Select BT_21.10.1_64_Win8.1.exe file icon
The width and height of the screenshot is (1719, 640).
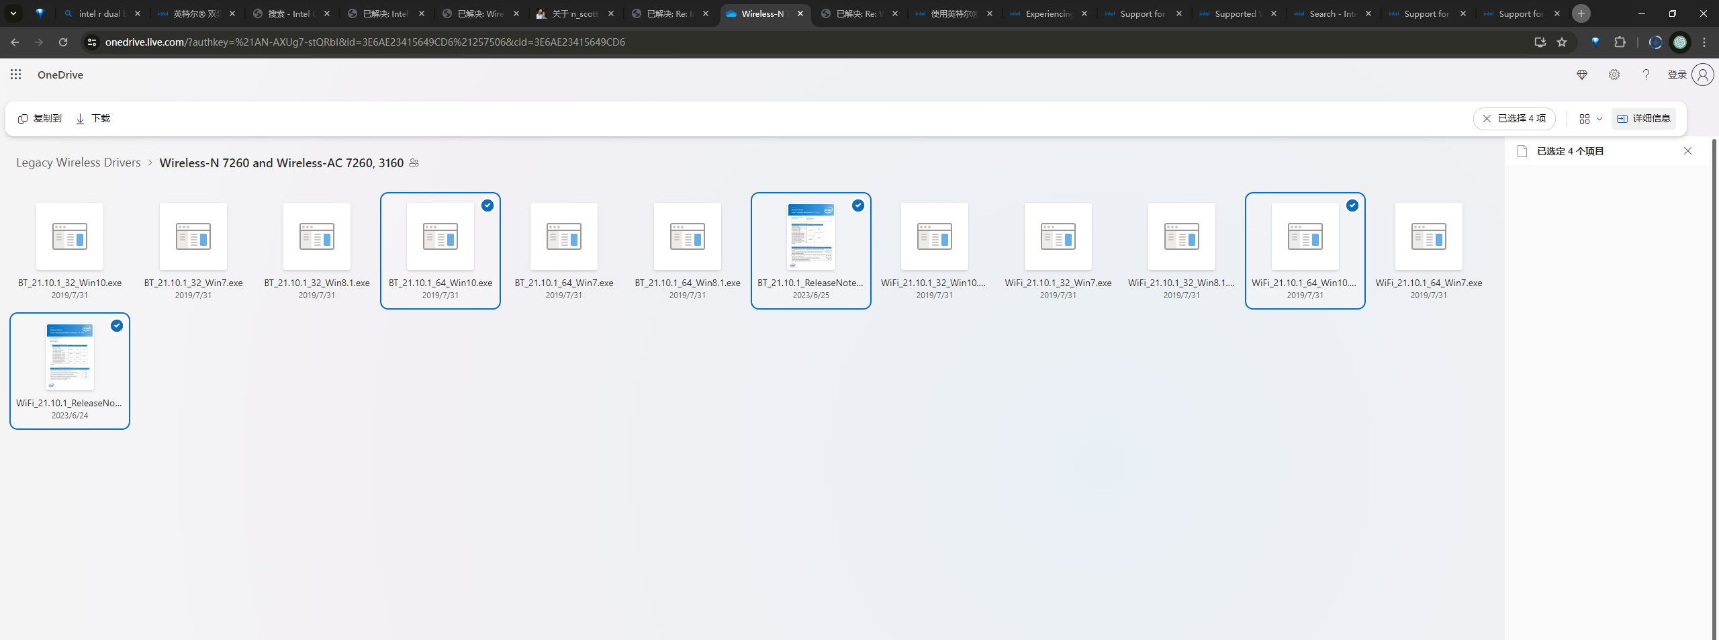688,236
